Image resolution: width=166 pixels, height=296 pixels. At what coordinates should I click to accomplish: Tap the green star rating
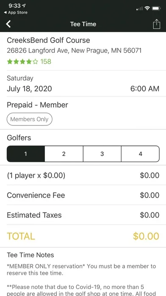(x=22, y=62)
